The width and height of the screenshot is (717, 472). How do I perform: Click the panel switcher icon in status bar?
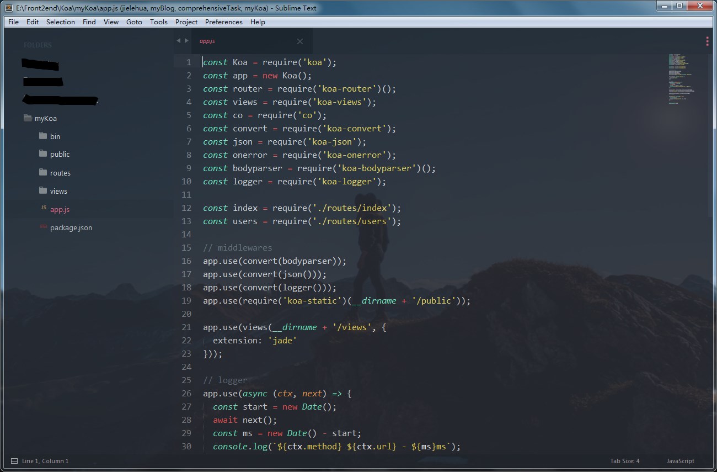point(12,461)
